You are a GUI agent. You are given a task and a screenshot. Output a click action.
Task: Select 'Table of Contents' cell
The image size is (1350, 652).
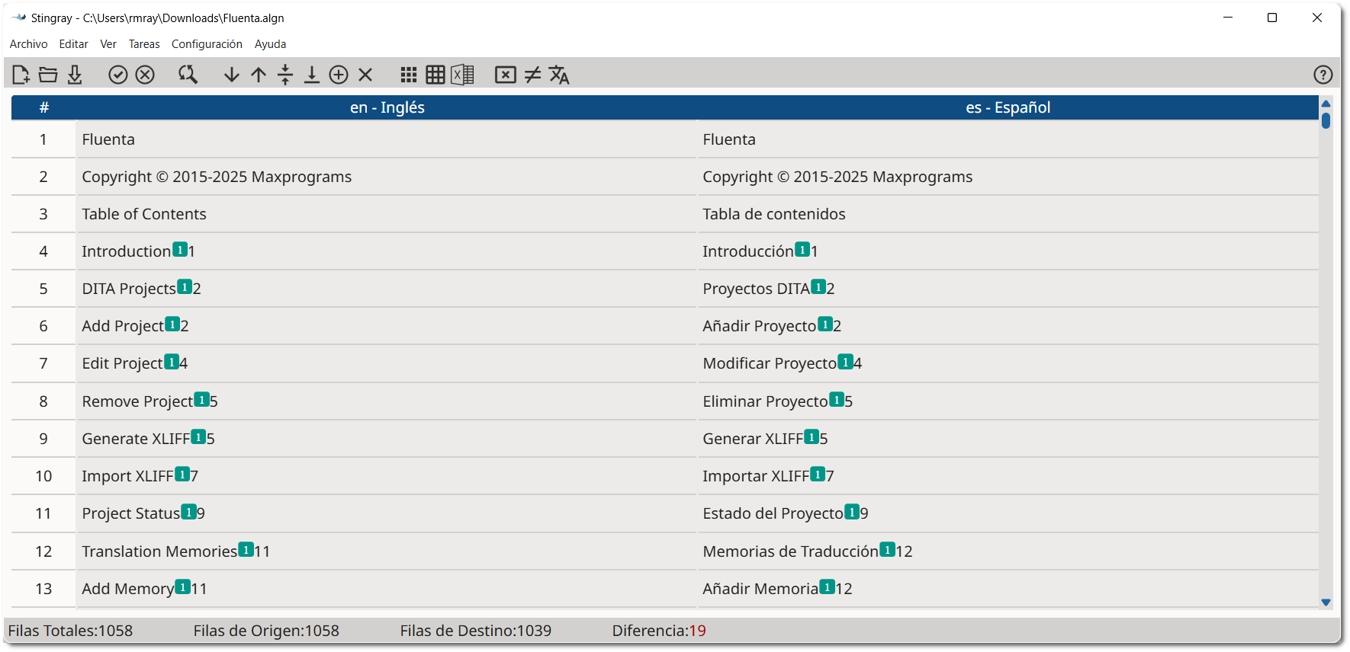coord(387,214)
